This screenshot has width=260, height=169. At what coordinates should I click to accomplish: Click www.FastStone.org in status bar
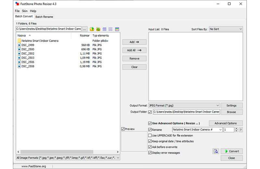point(34,166)
